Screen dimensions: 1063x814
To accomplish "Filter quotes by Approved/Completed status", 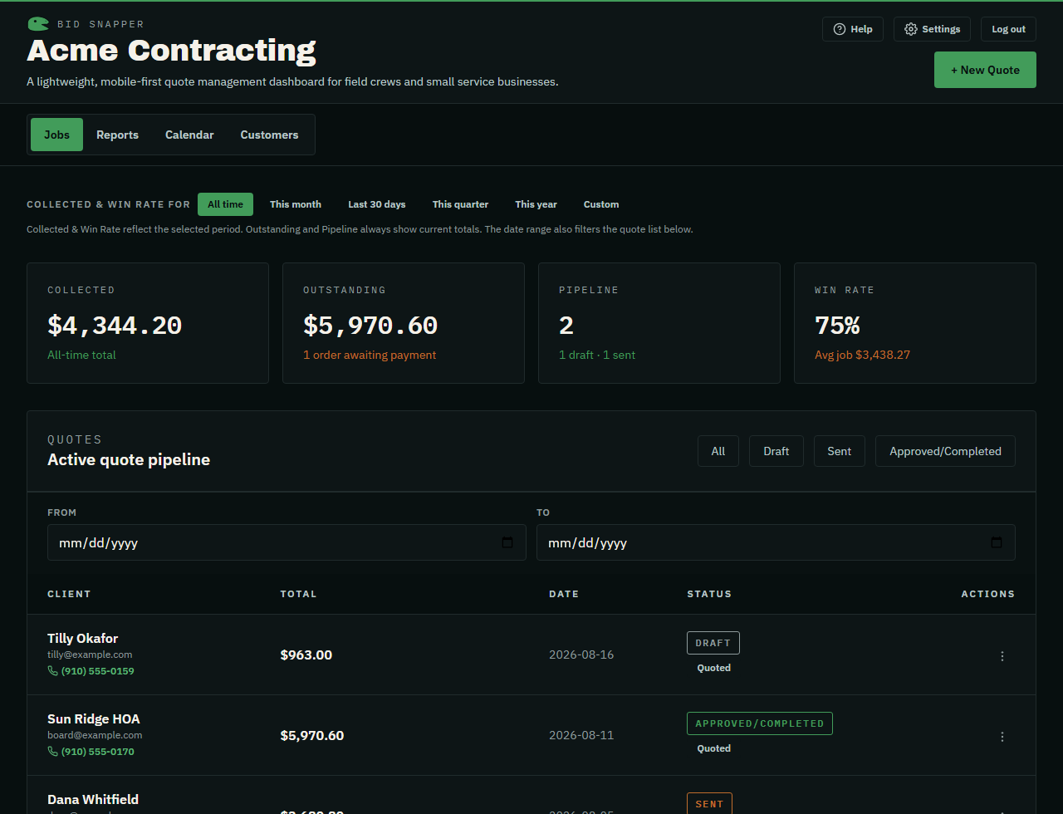I will tap(945, 451).
